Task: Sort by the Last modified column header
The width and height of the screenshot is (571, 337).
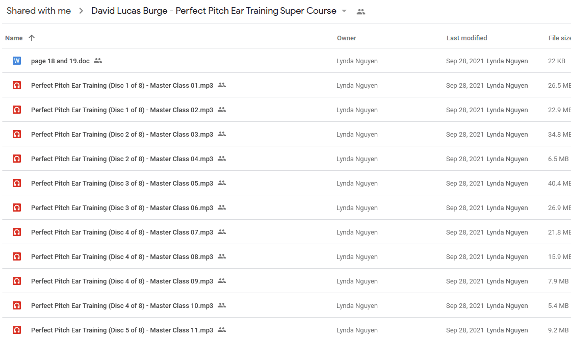Action: (467, 38)
